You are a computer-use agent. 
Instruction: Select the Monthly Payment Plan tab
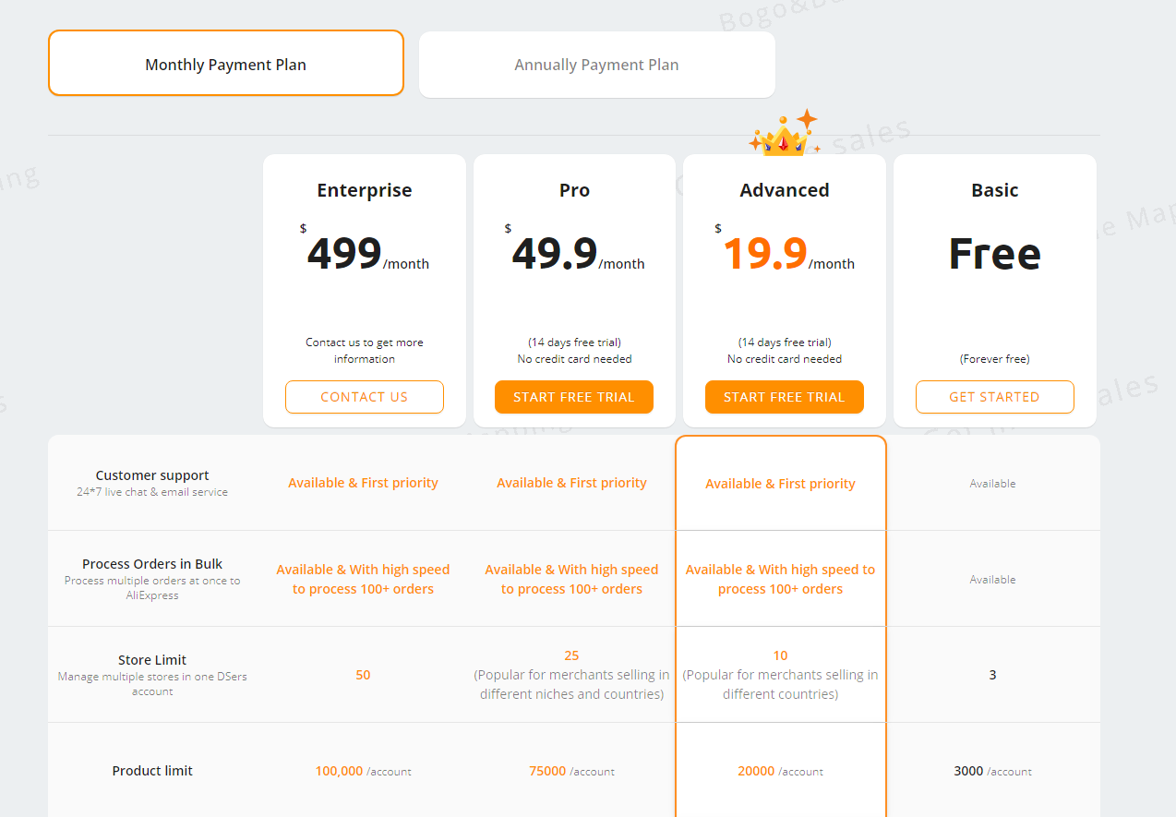[x=225, y=63]
